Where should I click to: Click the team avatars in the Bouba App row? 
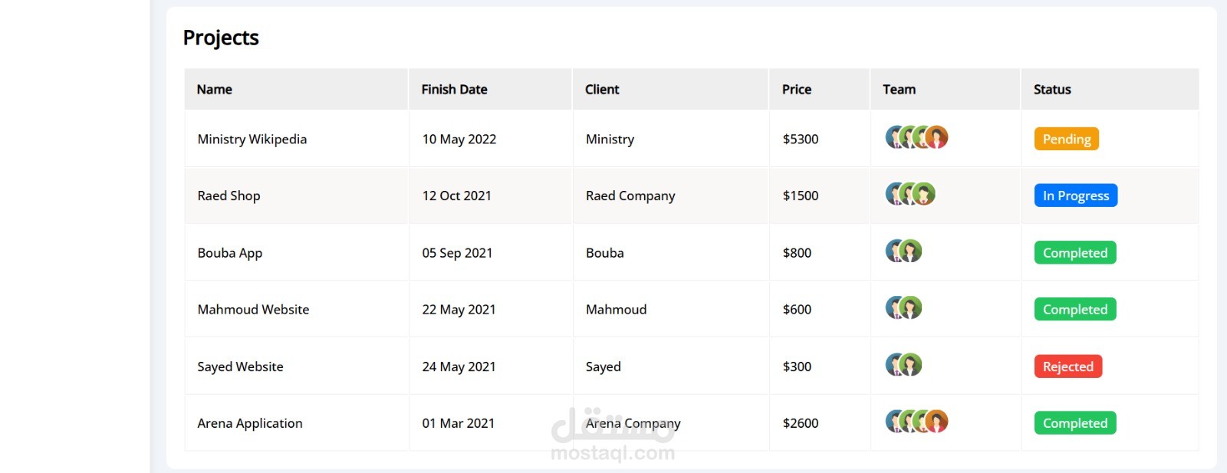click(x=903, y=251)
